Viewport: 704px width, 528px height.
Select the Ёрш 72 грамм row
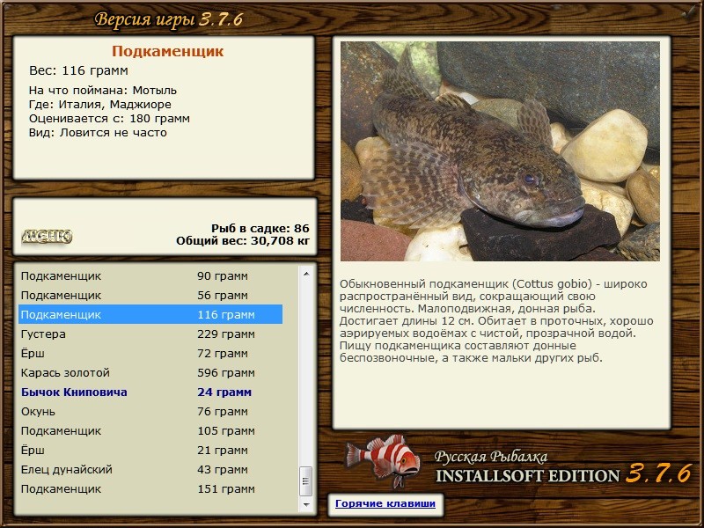pos(150,353)
